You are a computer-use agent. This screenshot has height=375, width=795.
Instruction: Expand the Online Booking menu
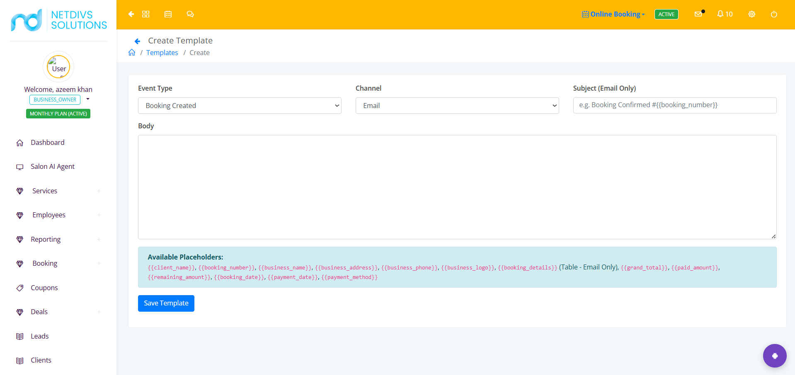(613, 14)
